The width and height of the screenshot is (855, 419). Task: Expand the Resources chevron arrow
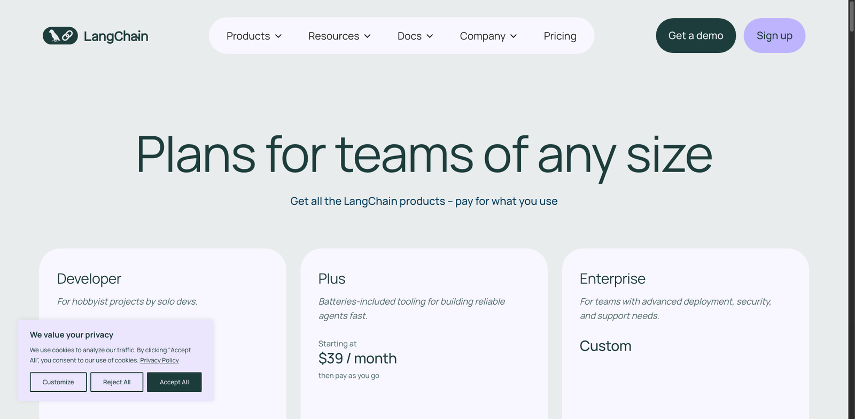tap(368, 36)
